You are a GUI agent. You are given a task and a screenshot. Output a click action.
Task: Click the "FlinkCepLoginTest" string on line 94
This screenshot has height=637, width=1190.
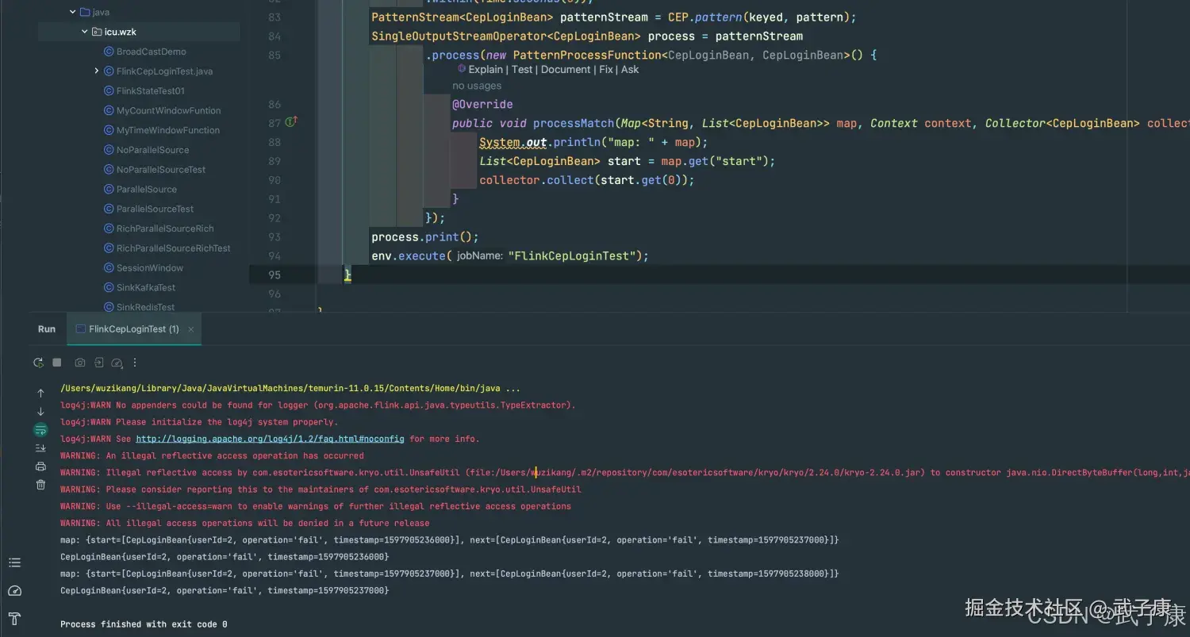(574, 256)
